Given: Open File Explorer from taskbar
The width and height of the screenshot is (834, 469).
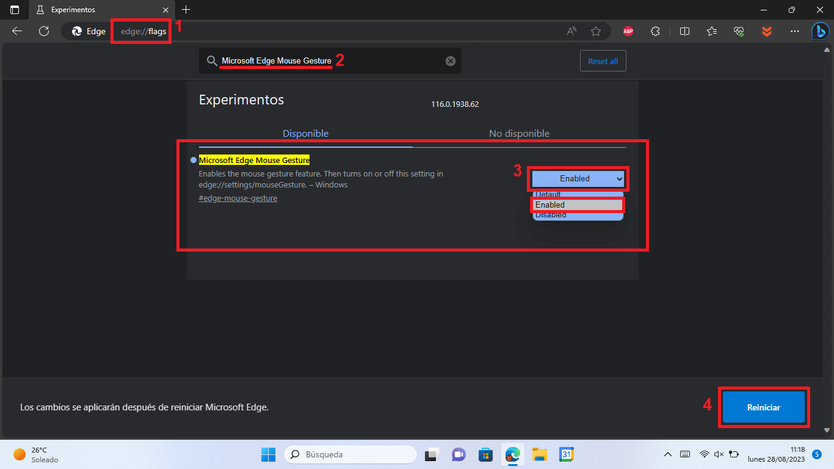Looking at the screenshot, I should (x=539, y=454).
